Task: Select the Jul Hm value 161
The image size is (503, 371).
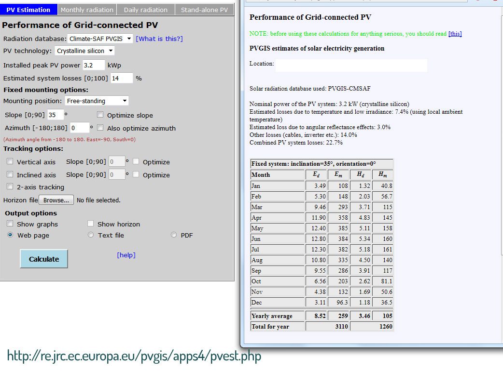Action: point(388,250)
